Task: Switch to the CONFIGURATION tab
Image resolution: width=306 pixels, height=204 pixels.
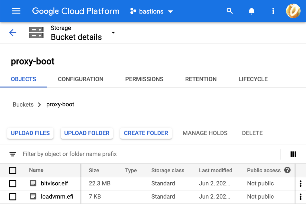Action: pyautogui.click(x=81, y=79)
